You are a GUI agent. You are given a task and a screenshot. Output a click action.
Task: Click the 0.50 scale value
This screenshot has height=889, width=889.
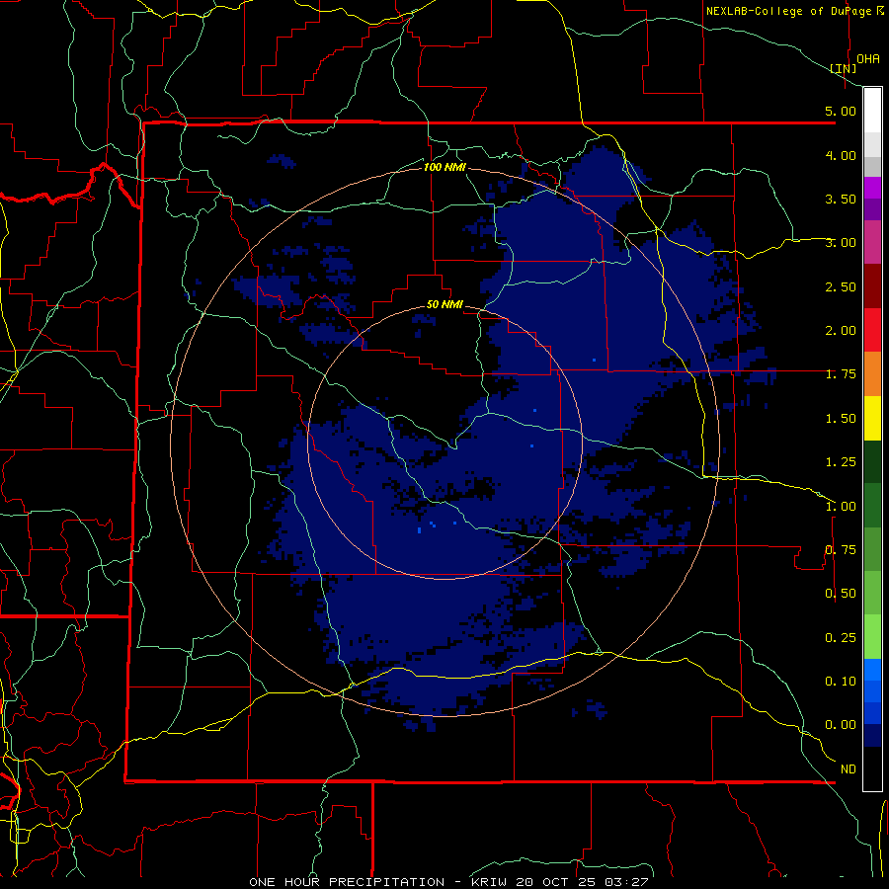coord(841,594)
